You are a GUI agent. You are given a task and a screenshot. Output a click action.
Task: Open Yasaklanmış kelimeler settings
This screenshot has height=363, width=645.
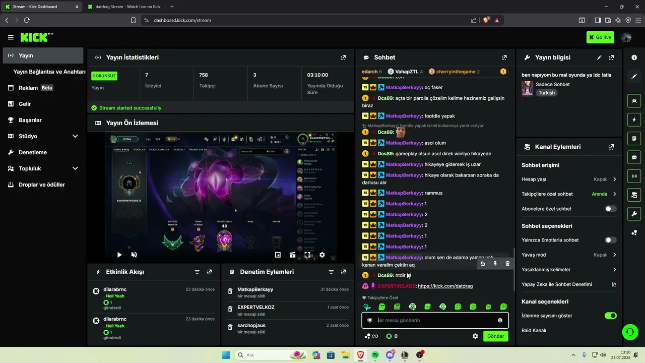(569, 270)
